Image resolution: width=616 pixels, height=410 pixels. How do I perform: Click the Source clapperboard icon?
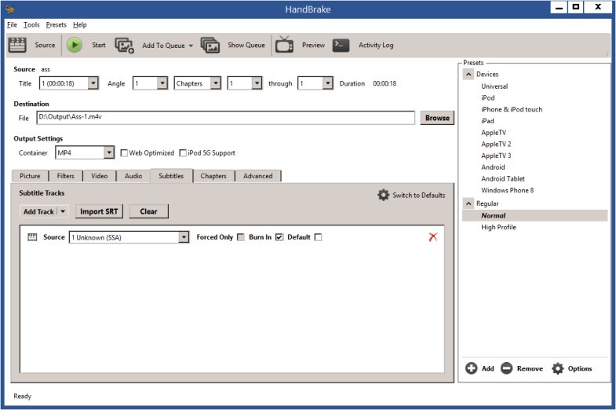[x=17, y=46]
